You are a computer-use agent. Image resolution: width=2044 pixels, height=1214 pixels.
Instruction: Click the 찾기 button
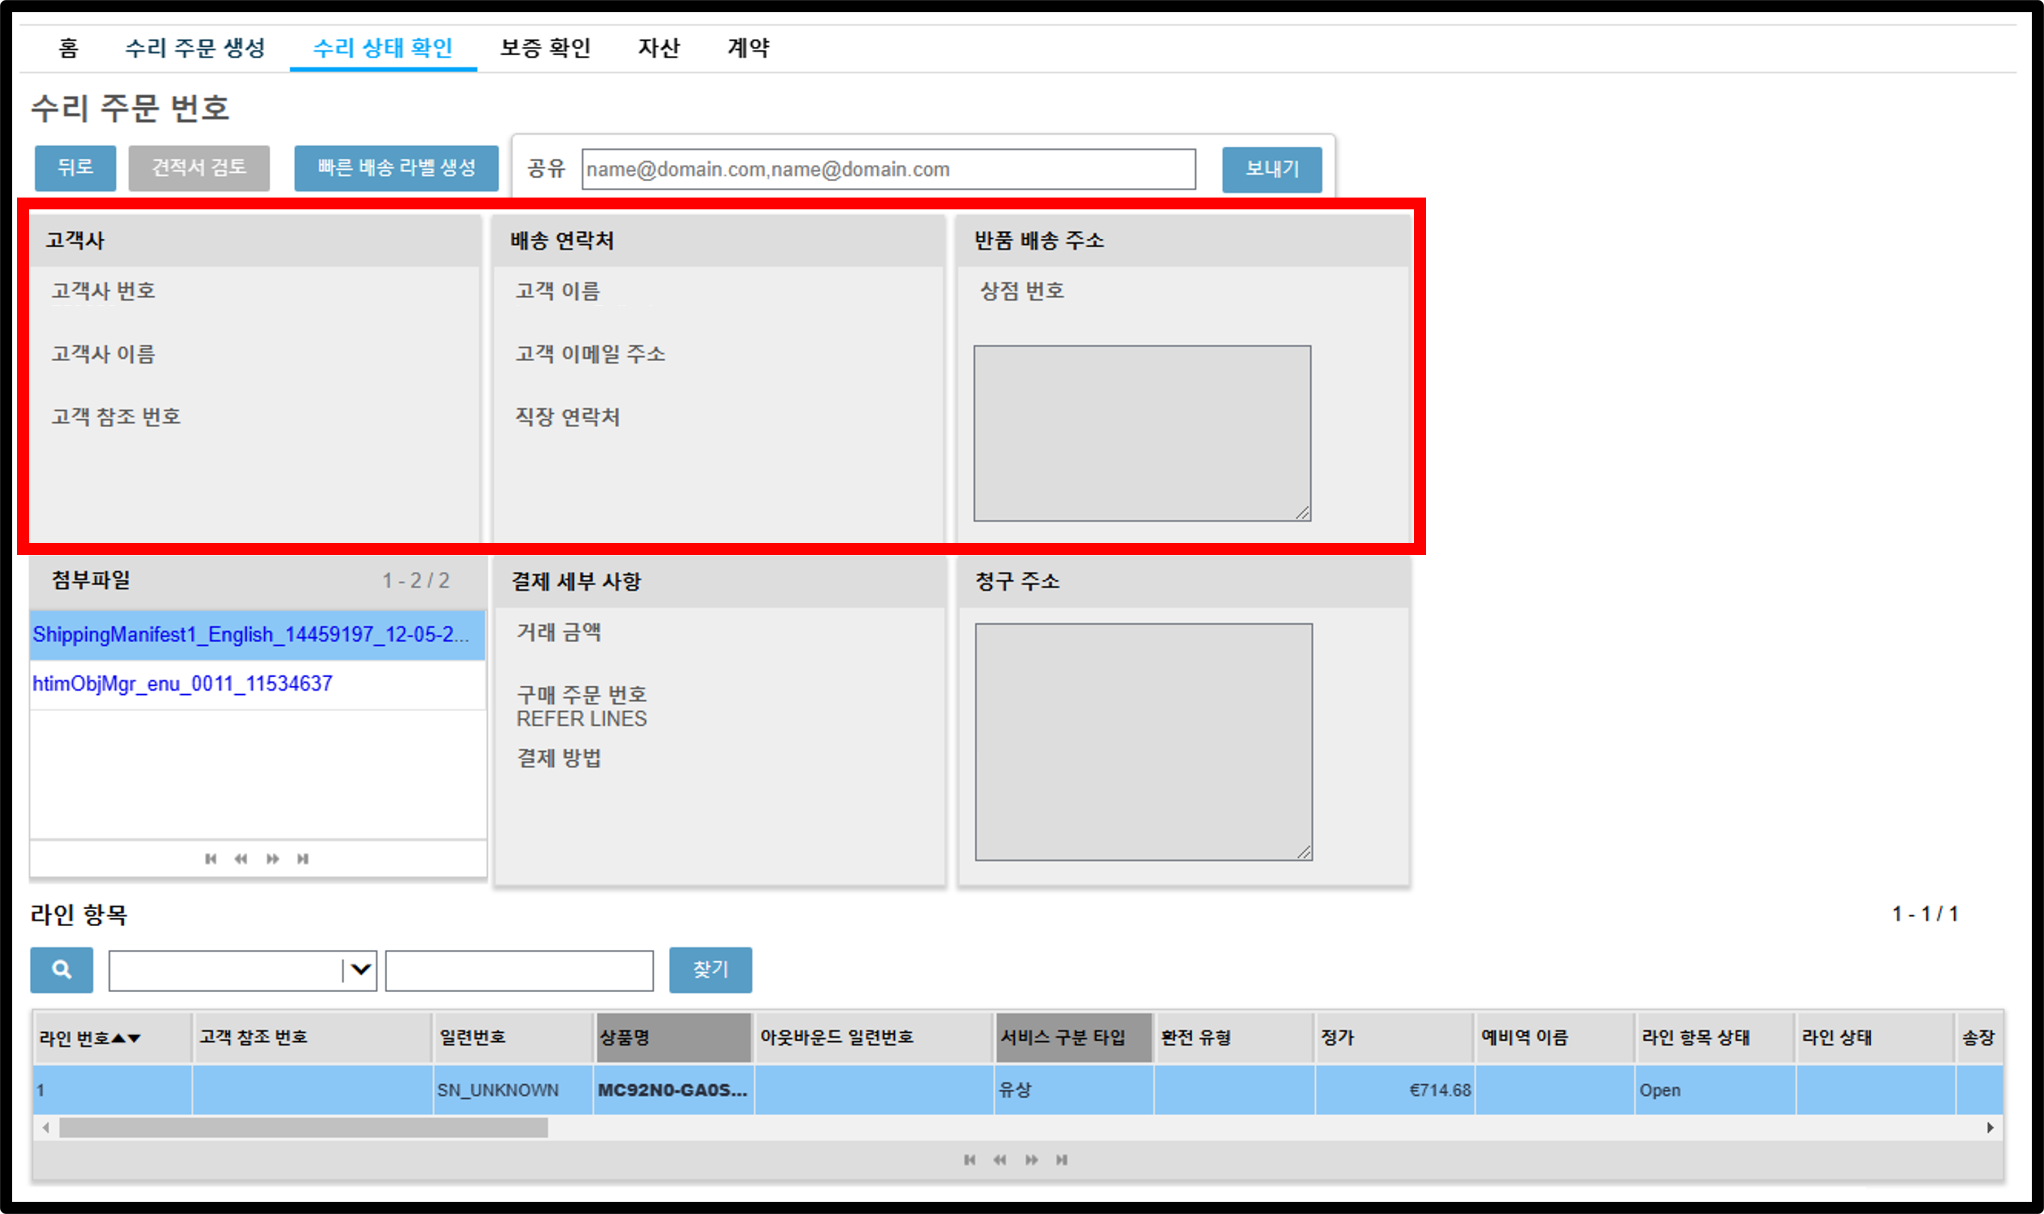point(710,970)
